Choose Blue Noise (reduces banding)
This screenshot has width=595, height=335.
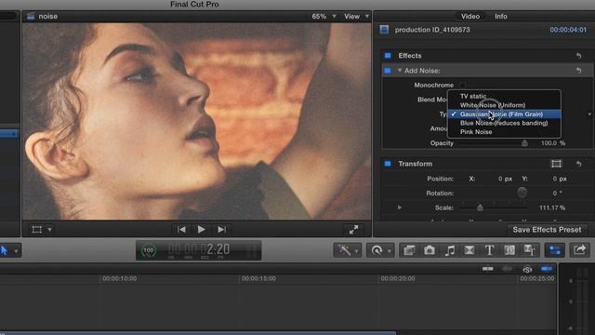[504, 123]
